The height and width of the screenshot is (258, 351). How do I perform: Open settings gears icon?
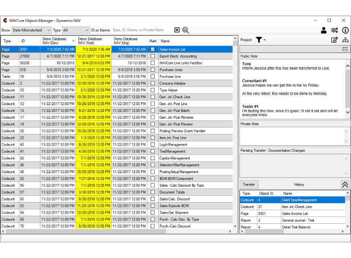pos(334,30)
